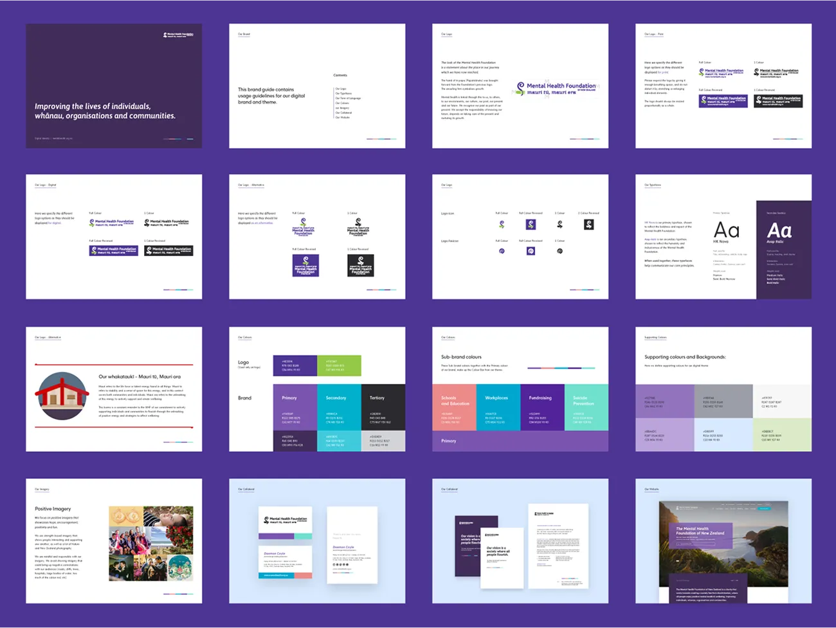The image size is (836, 628).
Task: Open the photo collage on Positive Imagery slide
Action: click(151, 544)
